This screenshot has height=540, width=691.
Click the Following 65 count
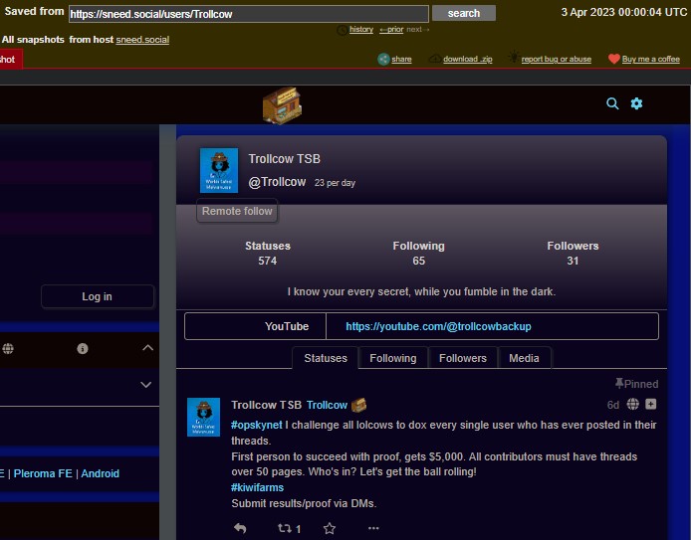pos(418,253)
